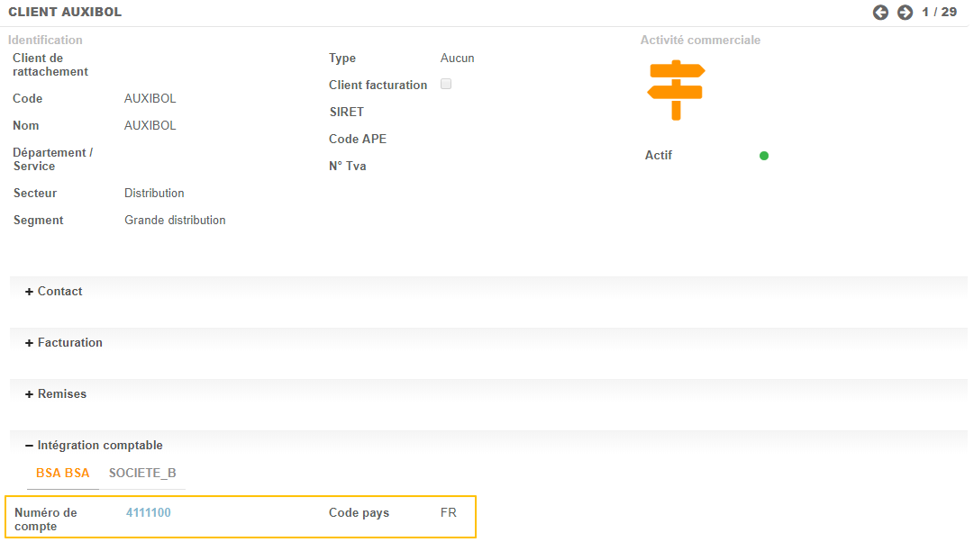The width and height of the screenshot is (974, 542).
Task: Select the BSA BSA tab
Action: point(63,474)
